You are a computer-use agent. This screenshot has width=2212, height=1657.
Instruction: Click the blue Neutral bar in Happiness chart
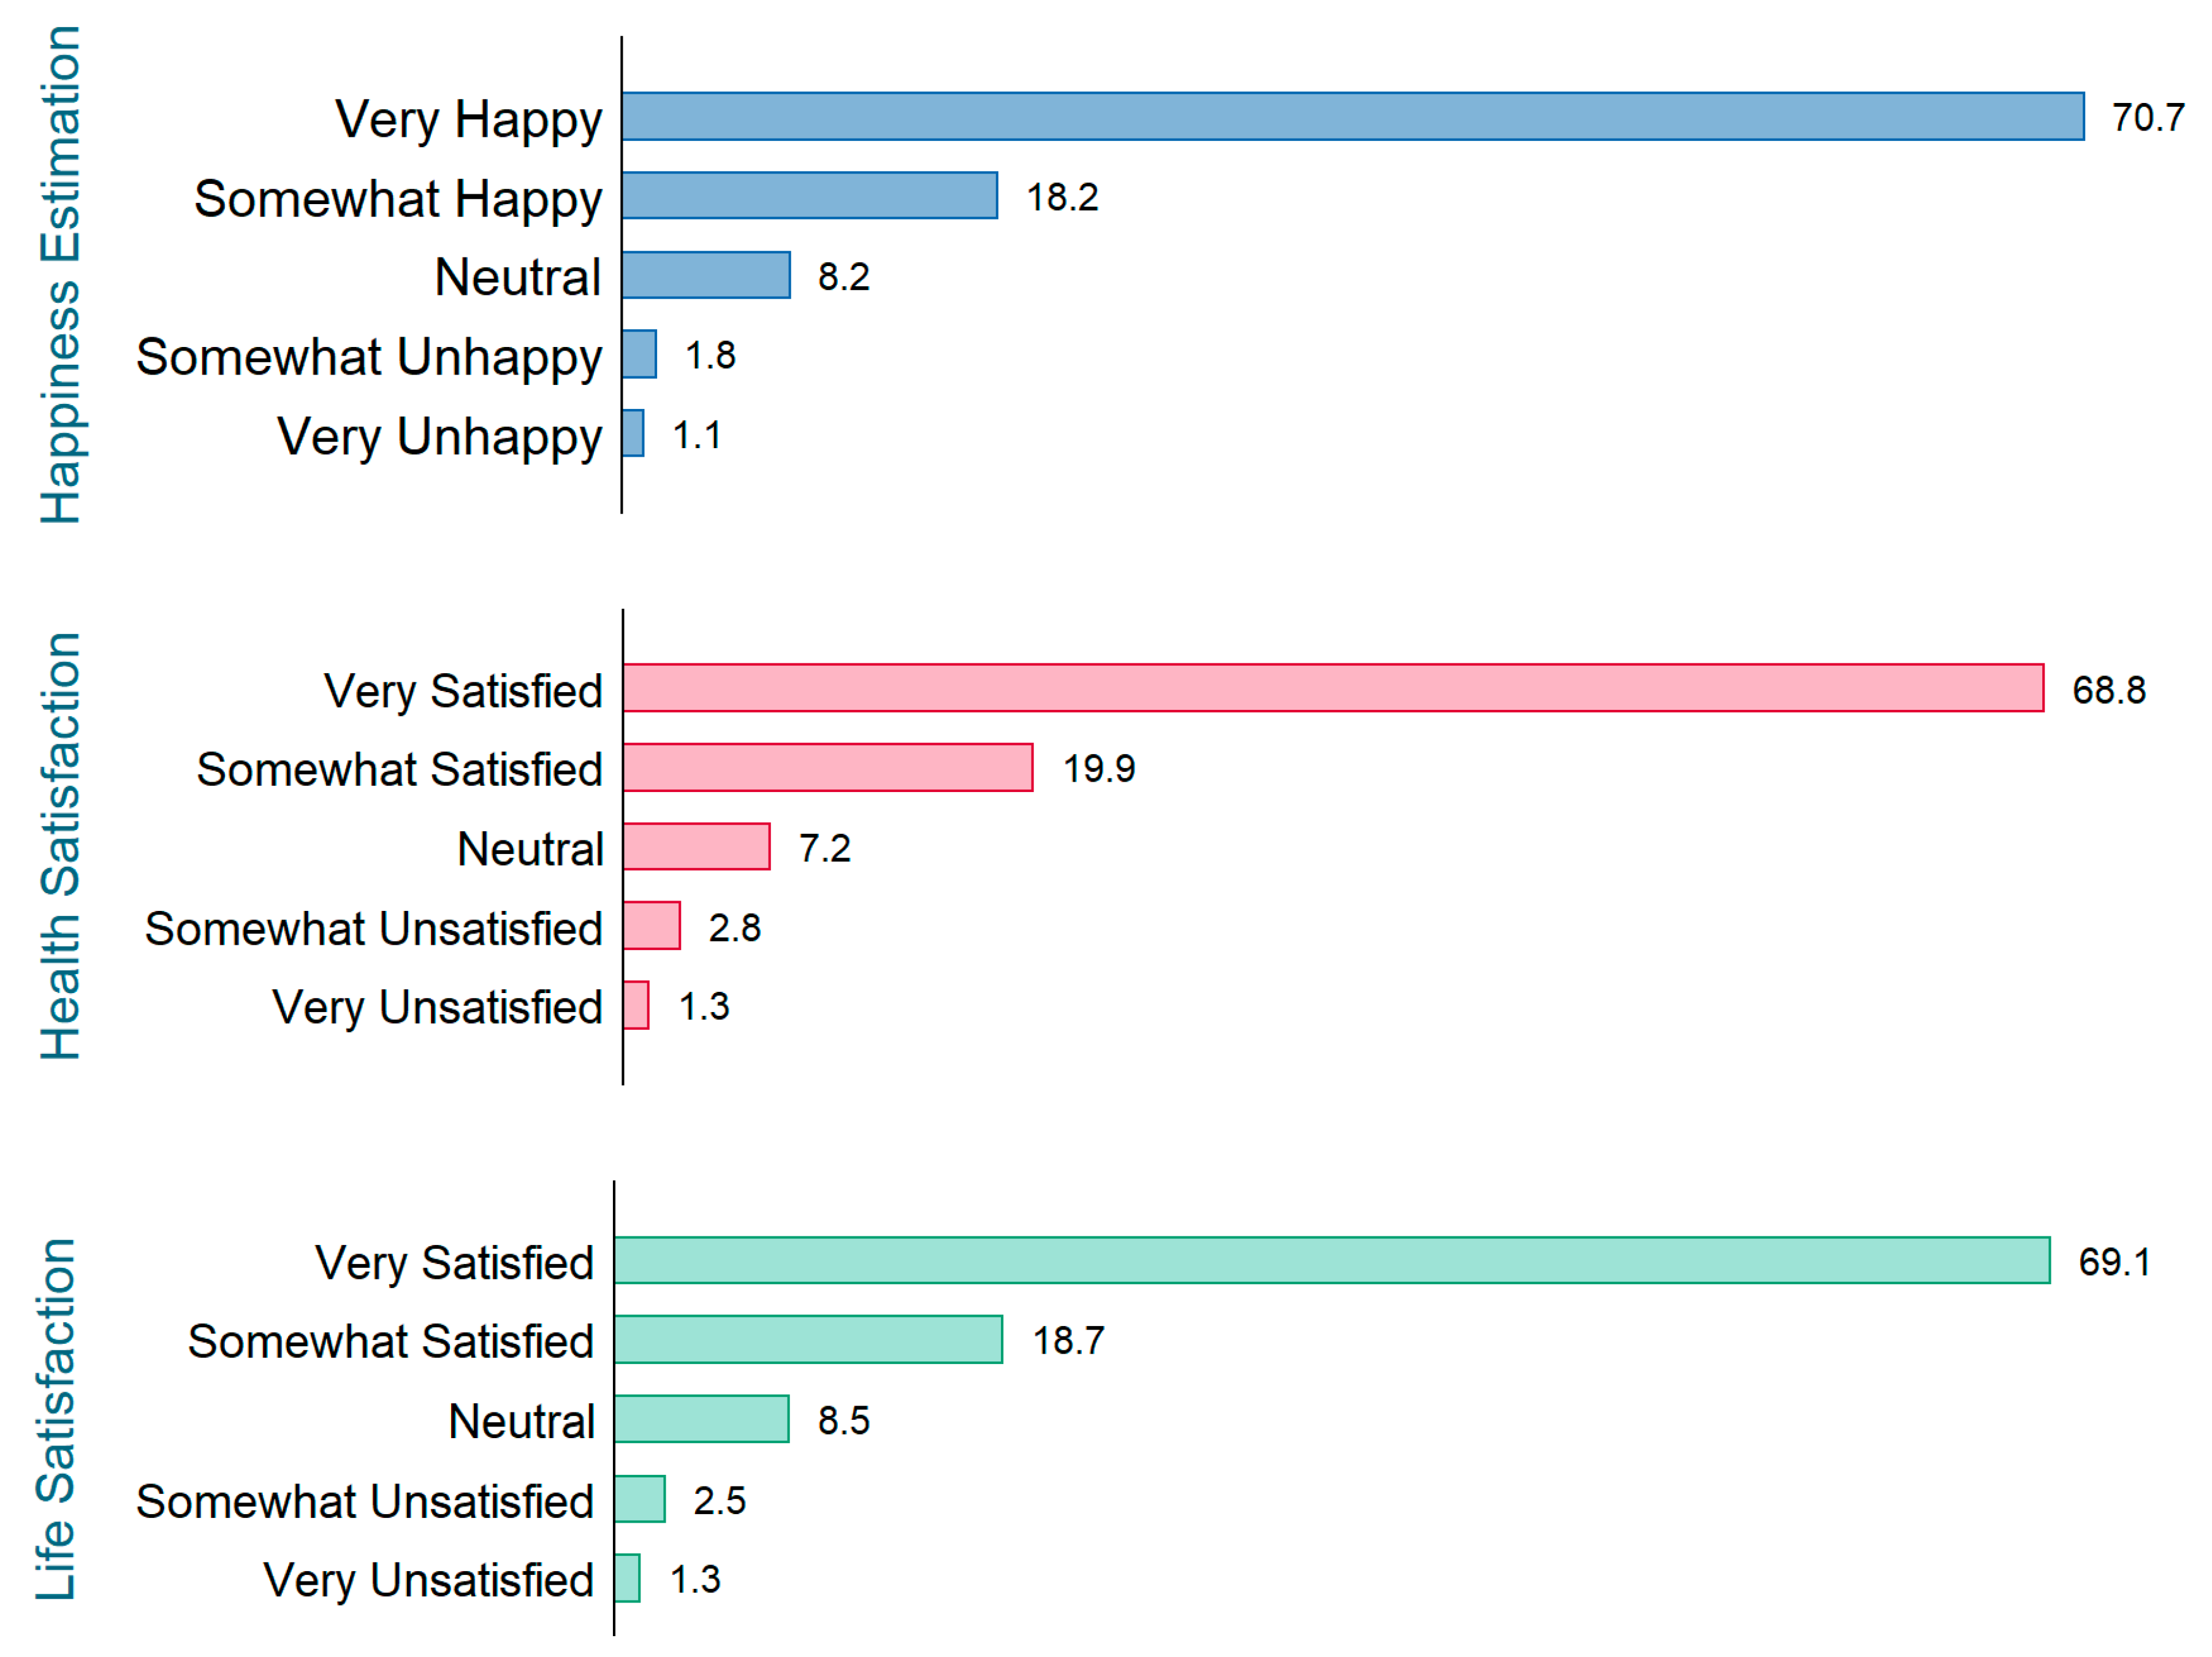[x=706, y=275]
